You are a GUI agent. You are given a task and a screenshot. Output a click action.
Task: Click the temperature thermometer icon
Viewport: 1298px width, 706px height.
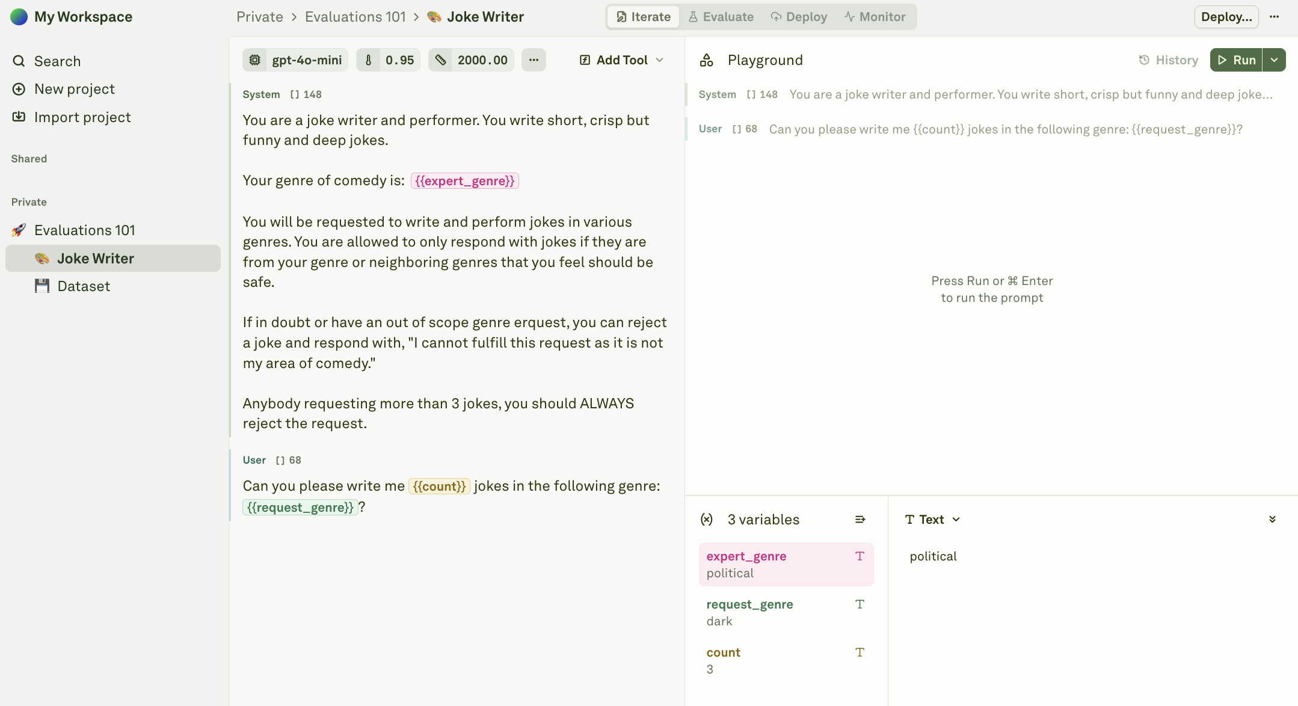point(368,60)
